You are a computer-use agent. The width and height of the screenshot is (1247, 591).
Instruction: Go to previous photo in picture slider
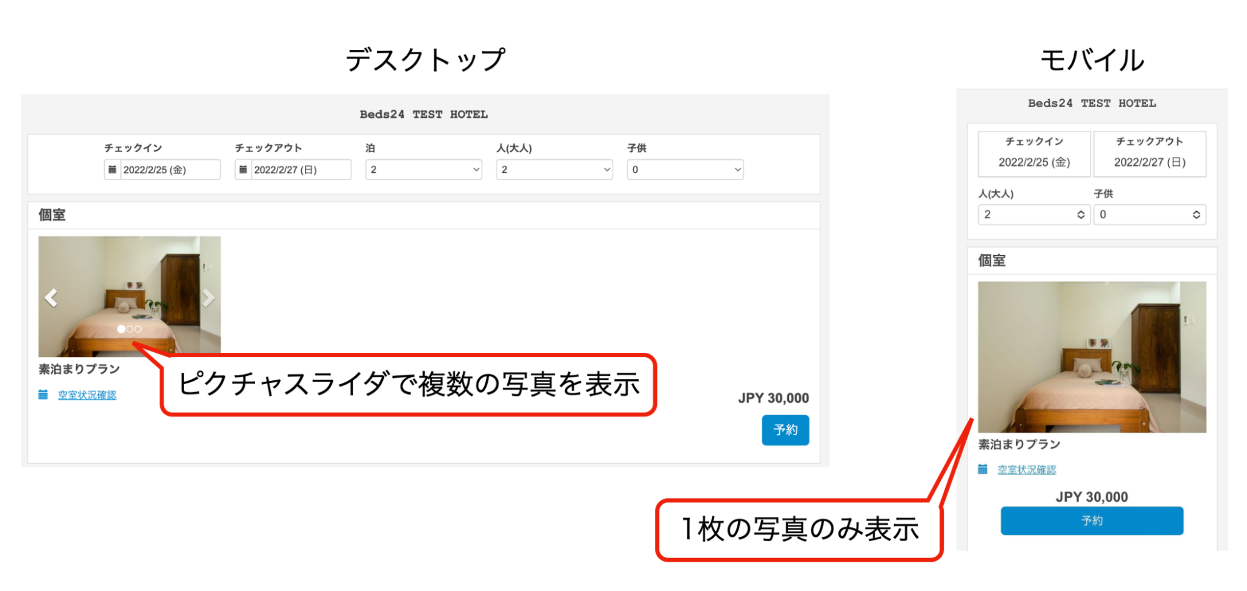(x=51, y=298)
